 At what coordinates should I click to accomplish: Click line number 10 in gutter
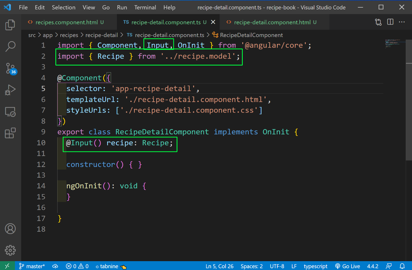click(x=41, y=143)
